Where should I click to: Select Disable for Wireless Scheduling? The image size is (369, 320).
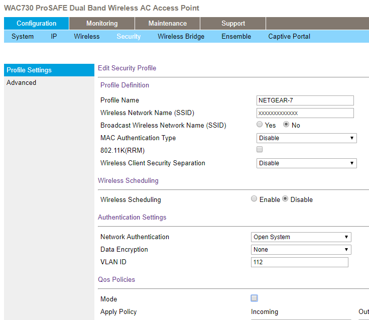click(x=285, y=199)
